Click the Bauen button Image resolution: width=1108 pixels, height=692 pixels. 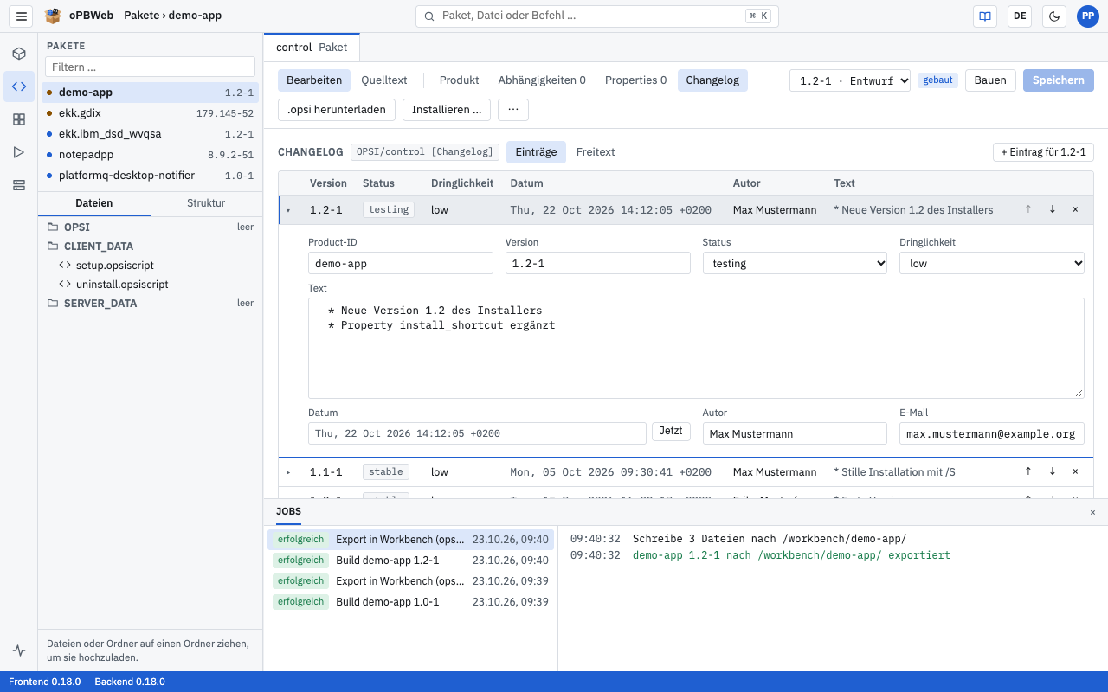(990, 80)
